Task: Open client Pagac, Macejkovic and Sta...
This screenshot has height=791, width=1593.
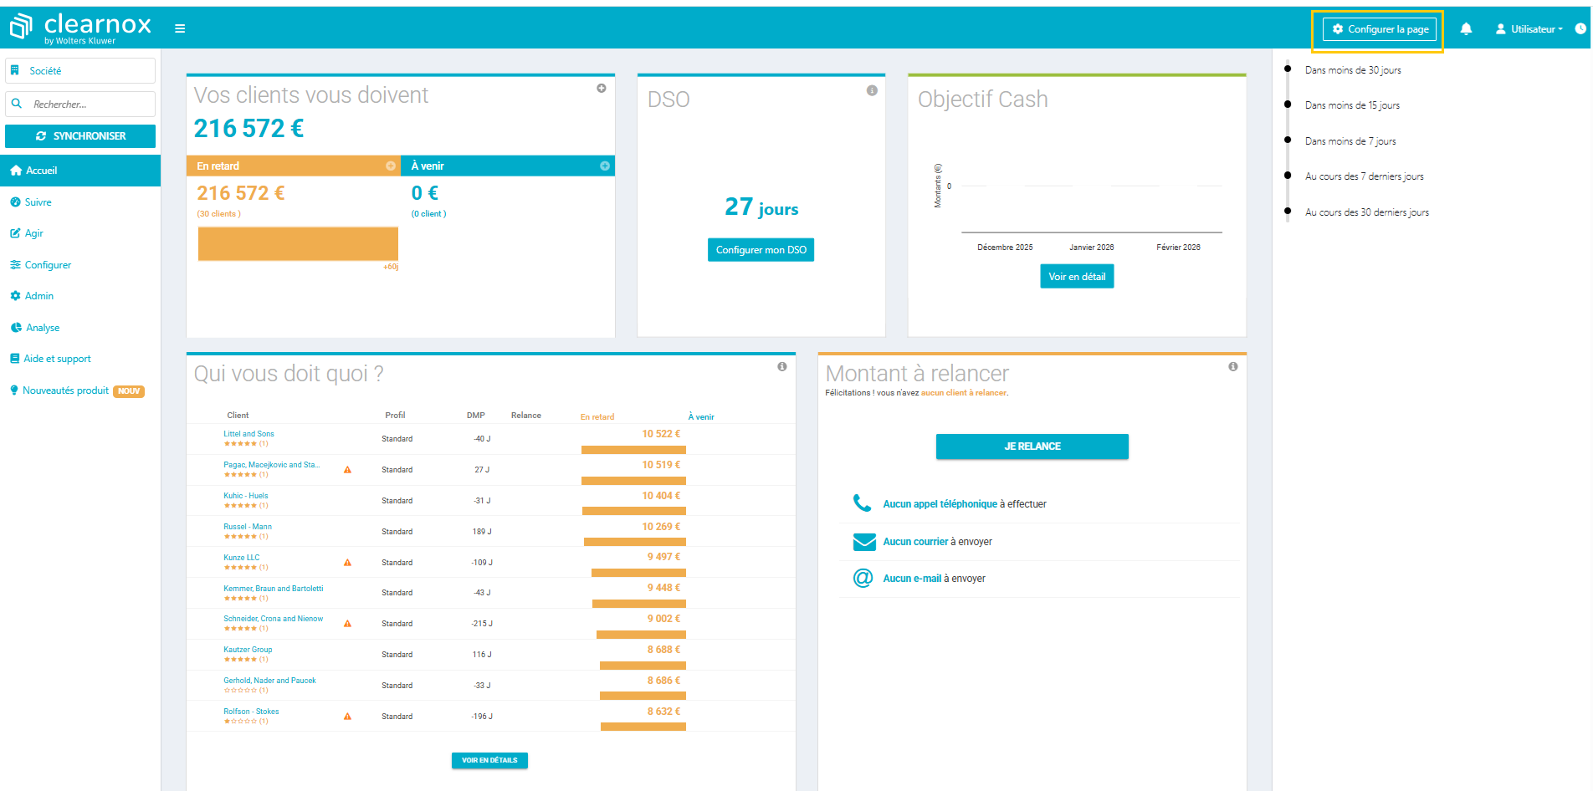Action: coord(272,465)
